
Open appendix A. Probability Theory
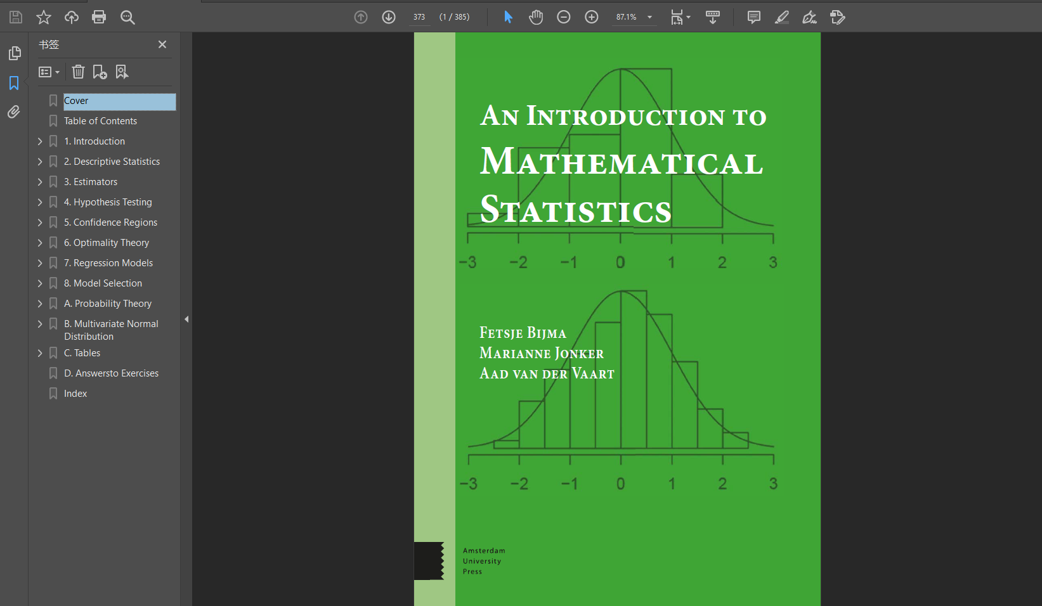(108, 304)
